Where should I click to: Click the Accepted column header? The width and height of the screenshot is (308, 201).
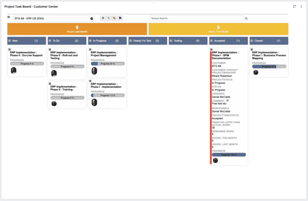click(228, 40)
